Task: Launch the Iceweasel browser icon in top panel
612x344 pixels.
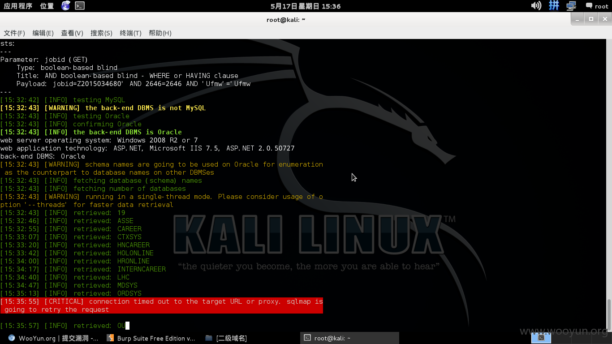Action: click(x=66, y=6)
